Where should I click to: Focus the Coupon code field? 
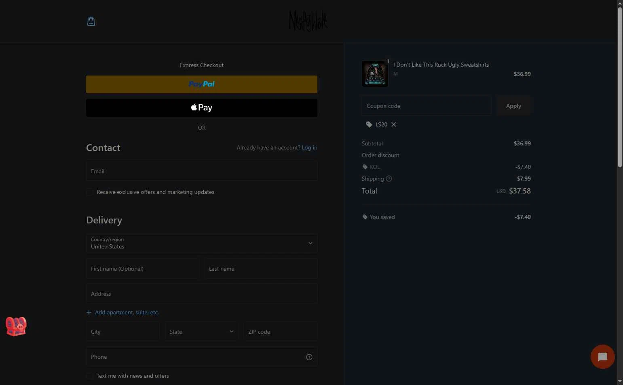pyautogui.click(x=427, y=106)
